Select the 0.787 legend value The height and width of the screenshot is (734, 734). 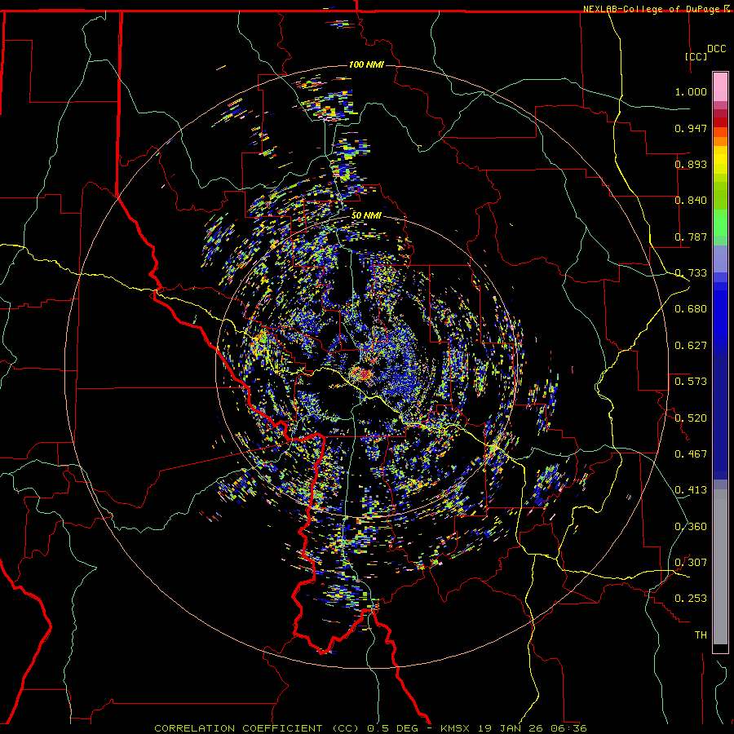point(691,237)
